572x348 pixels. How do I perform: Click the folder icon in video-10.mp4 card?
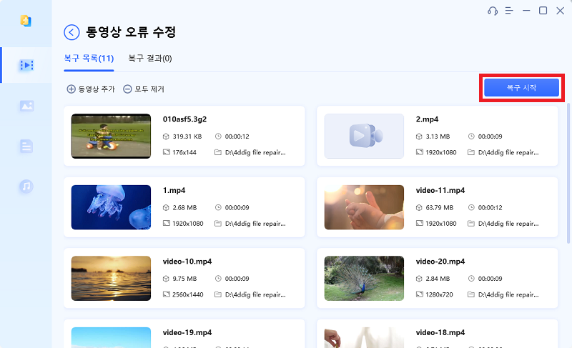tap(218, 294)
